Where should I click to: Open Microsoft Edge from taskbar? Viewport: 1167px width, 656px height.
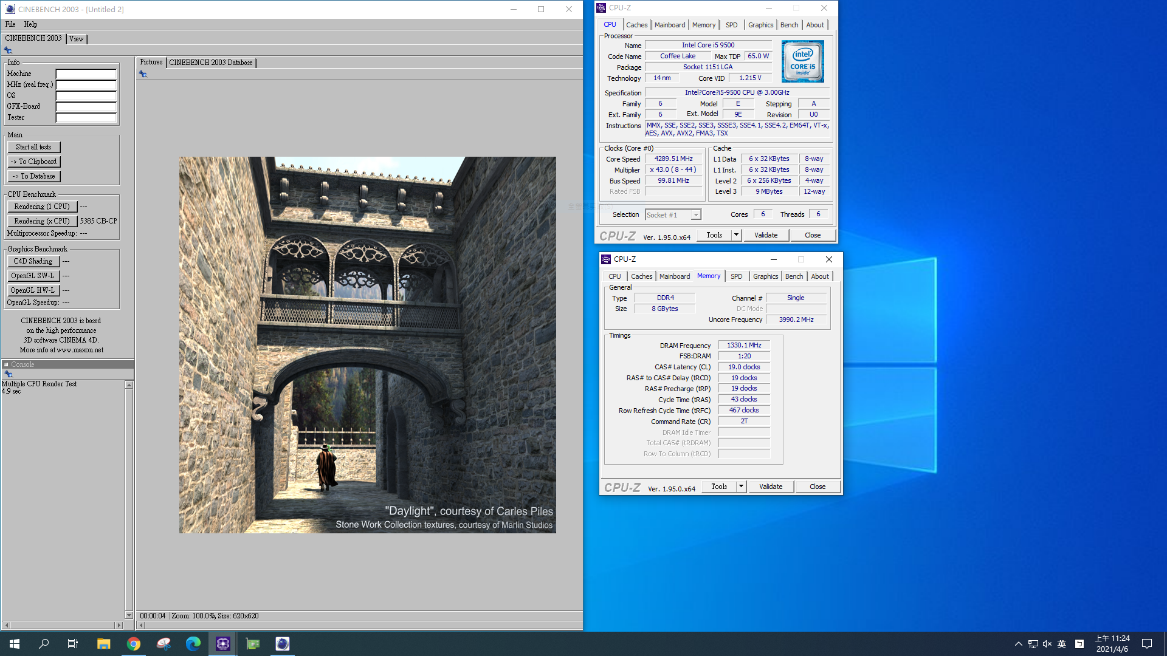tap(193, 644)
